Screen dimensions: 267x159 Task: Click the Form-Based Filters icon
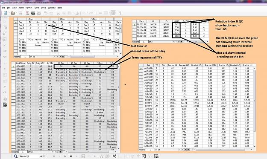pyautogui.click(x=144, y=156)
